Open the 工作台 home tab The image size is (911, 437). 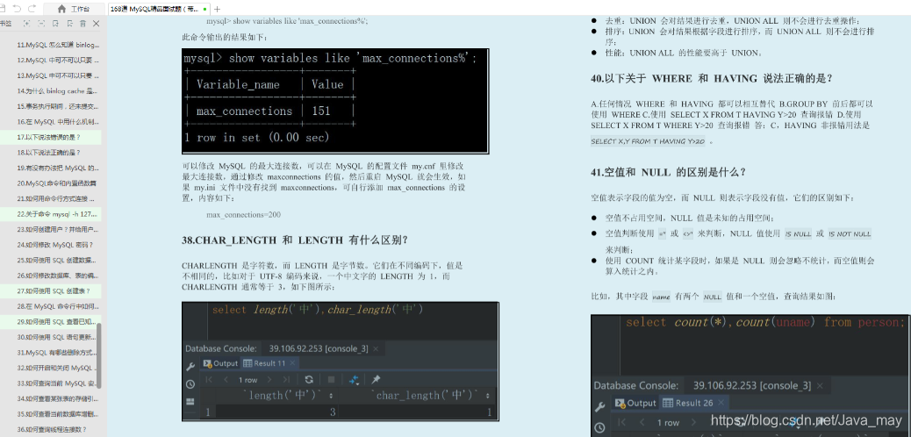75,9
